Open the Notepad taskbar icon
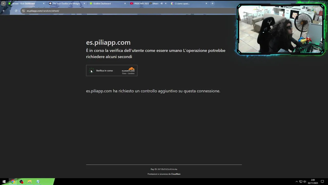Image resolution: width=328 pixels, height=185 pixels. tap(38, 182)
